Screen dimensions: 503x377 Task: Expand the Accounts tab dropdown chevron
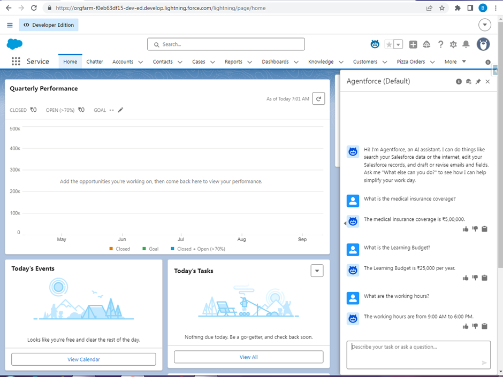[141, 62]
